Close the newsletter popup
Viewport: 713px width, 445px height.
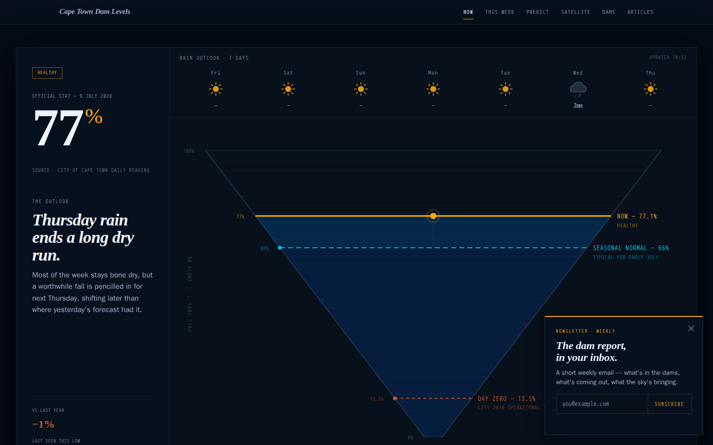691,328
